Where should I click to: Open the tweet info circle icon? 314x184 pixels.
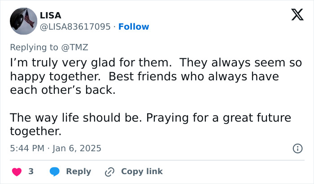coord(297,148)
